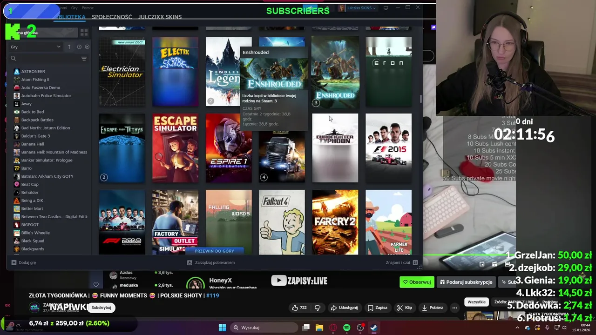
Task: Click the dislike thumbs-down icon
Action: click(x=318, y=308)
